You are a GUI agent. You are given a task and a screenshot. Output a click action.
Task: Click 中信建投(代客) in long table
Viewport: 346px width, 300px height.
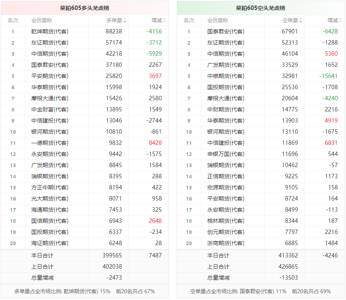pos(50,121)
